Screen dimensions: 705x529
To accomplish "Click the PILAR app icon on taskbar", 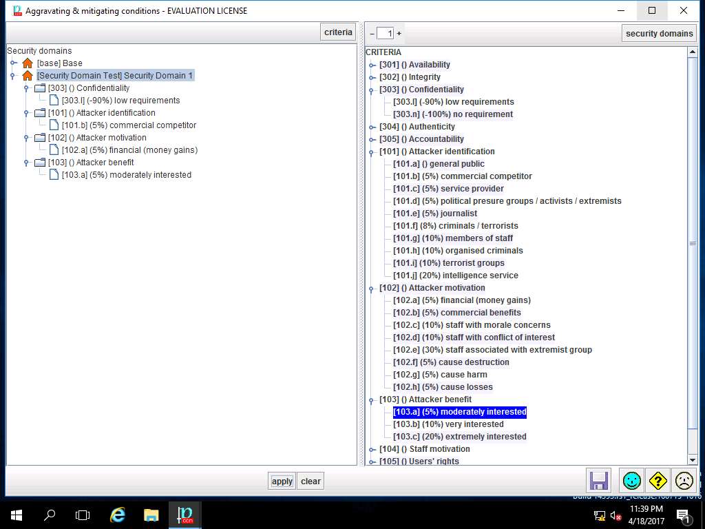I will pos(185,515).
